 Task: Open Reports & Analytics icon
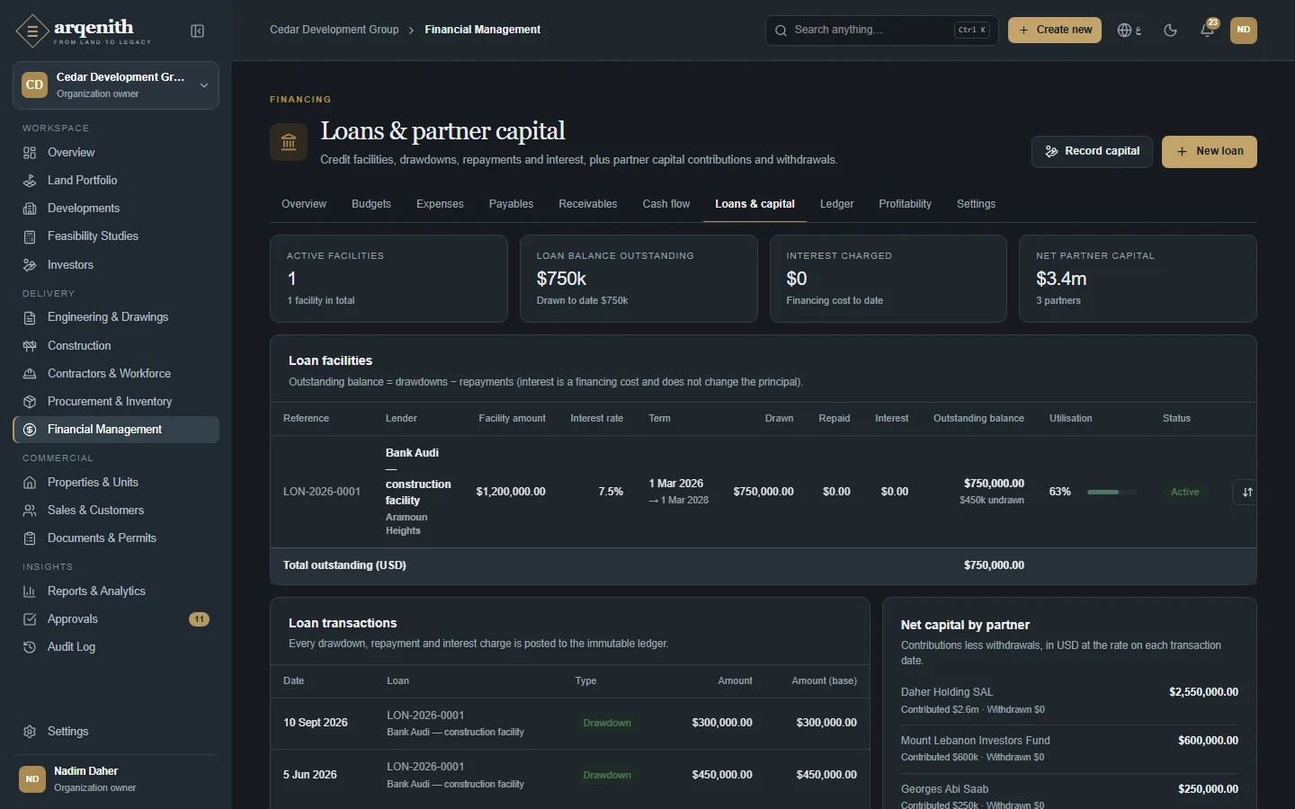point(30,591)
